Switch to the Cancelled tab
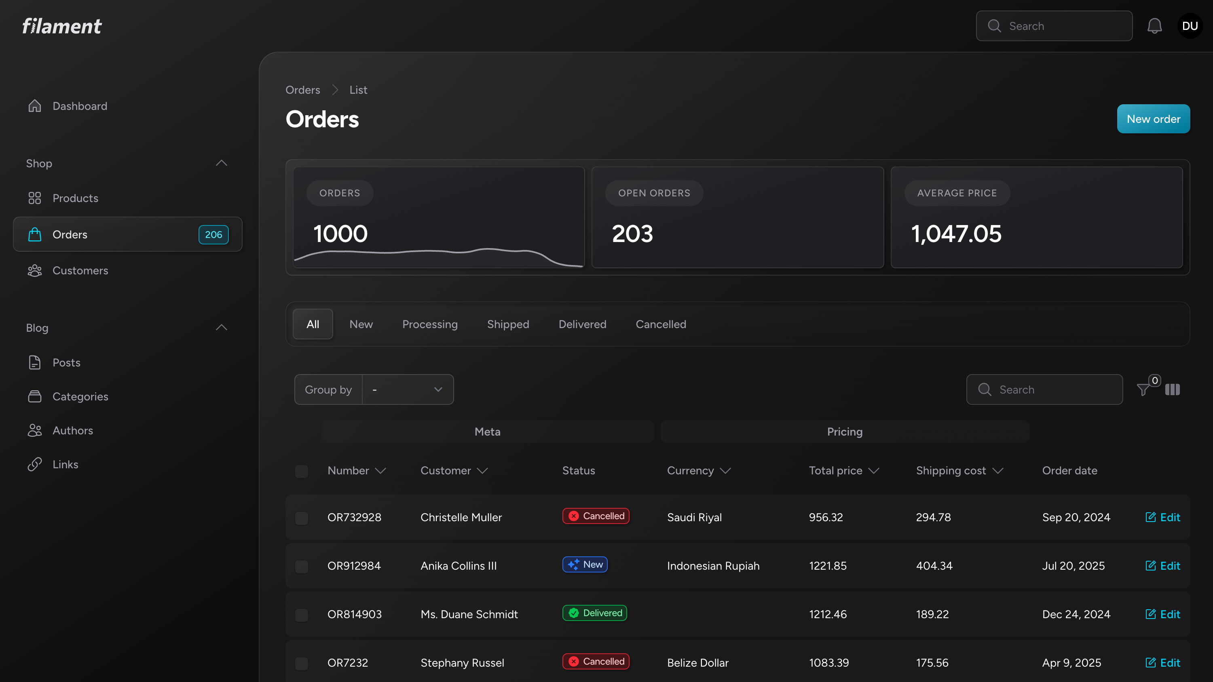The width and height of the screenshot is (1213, 682). point(661,324)
